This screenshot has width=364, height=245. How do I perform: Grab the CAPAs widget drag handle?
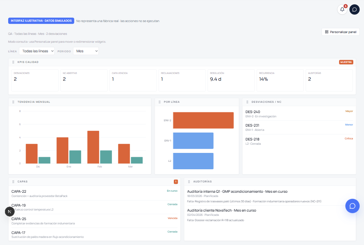(x=13, y=182)
